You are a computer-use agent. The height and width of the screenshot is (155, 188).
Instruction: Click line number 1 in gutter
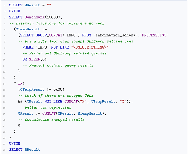(5, 6)
